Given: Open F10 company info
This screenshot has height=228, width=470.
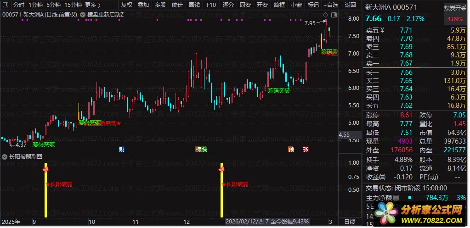Looking at the screenshot, I should point(211,5).
